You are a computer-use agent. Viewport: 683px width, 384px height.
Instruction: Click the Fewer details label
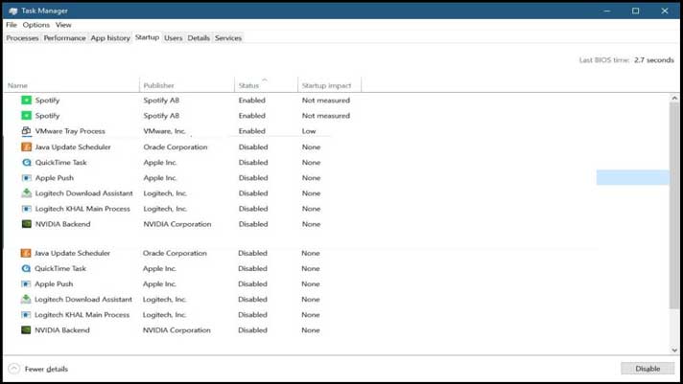click(46, 369)
